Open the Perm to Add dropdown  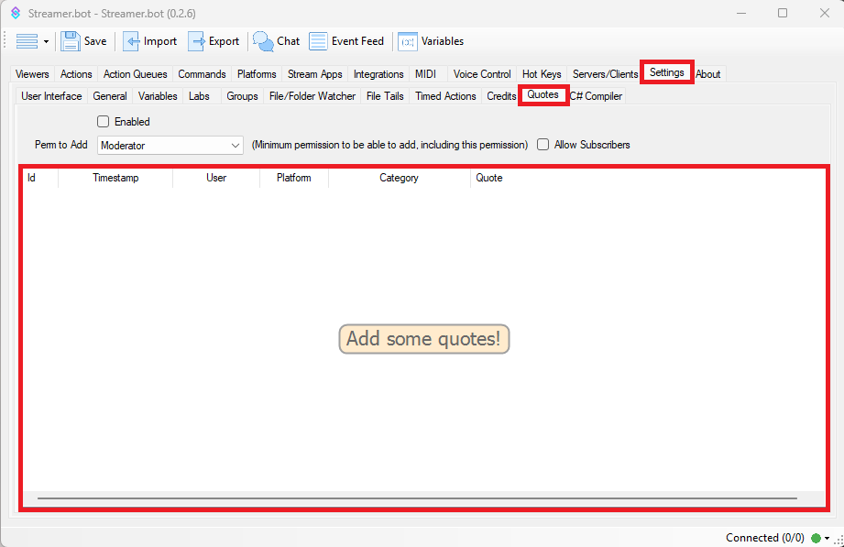[x=170, y=146]
